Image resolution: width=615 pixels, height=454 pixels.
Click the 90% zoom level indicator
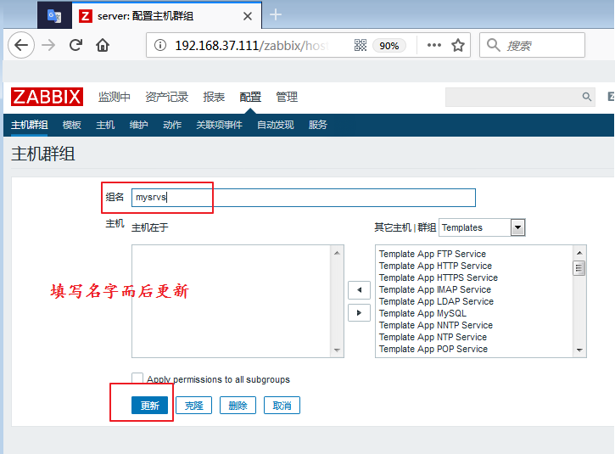389,46
